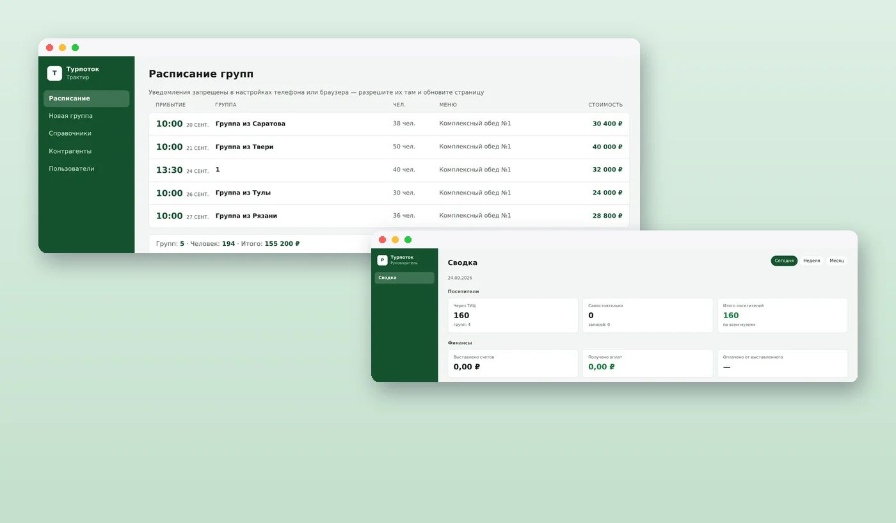Click the Оплачено от выставленного card

click(x=782, y=363)
